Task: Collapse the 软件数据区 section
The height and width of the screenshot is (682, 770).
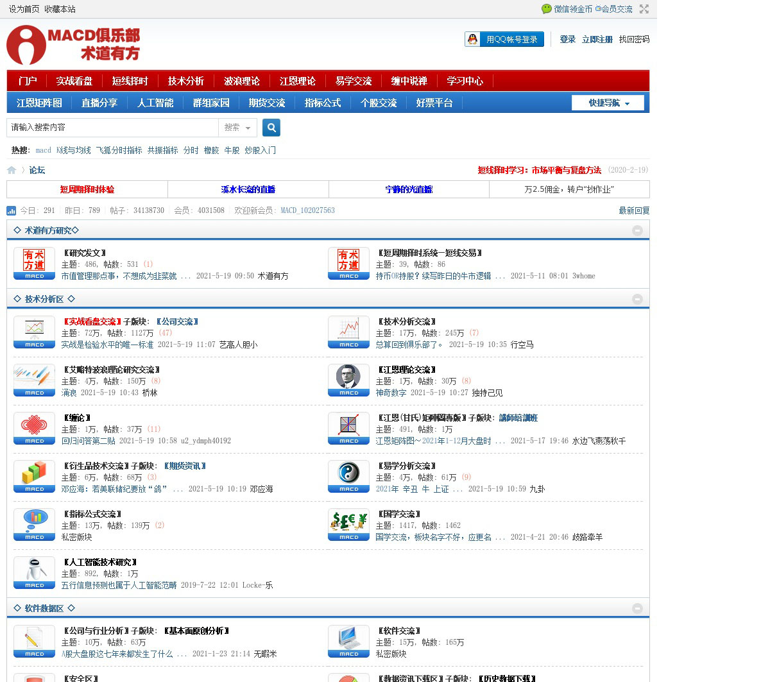Action: 637,608
